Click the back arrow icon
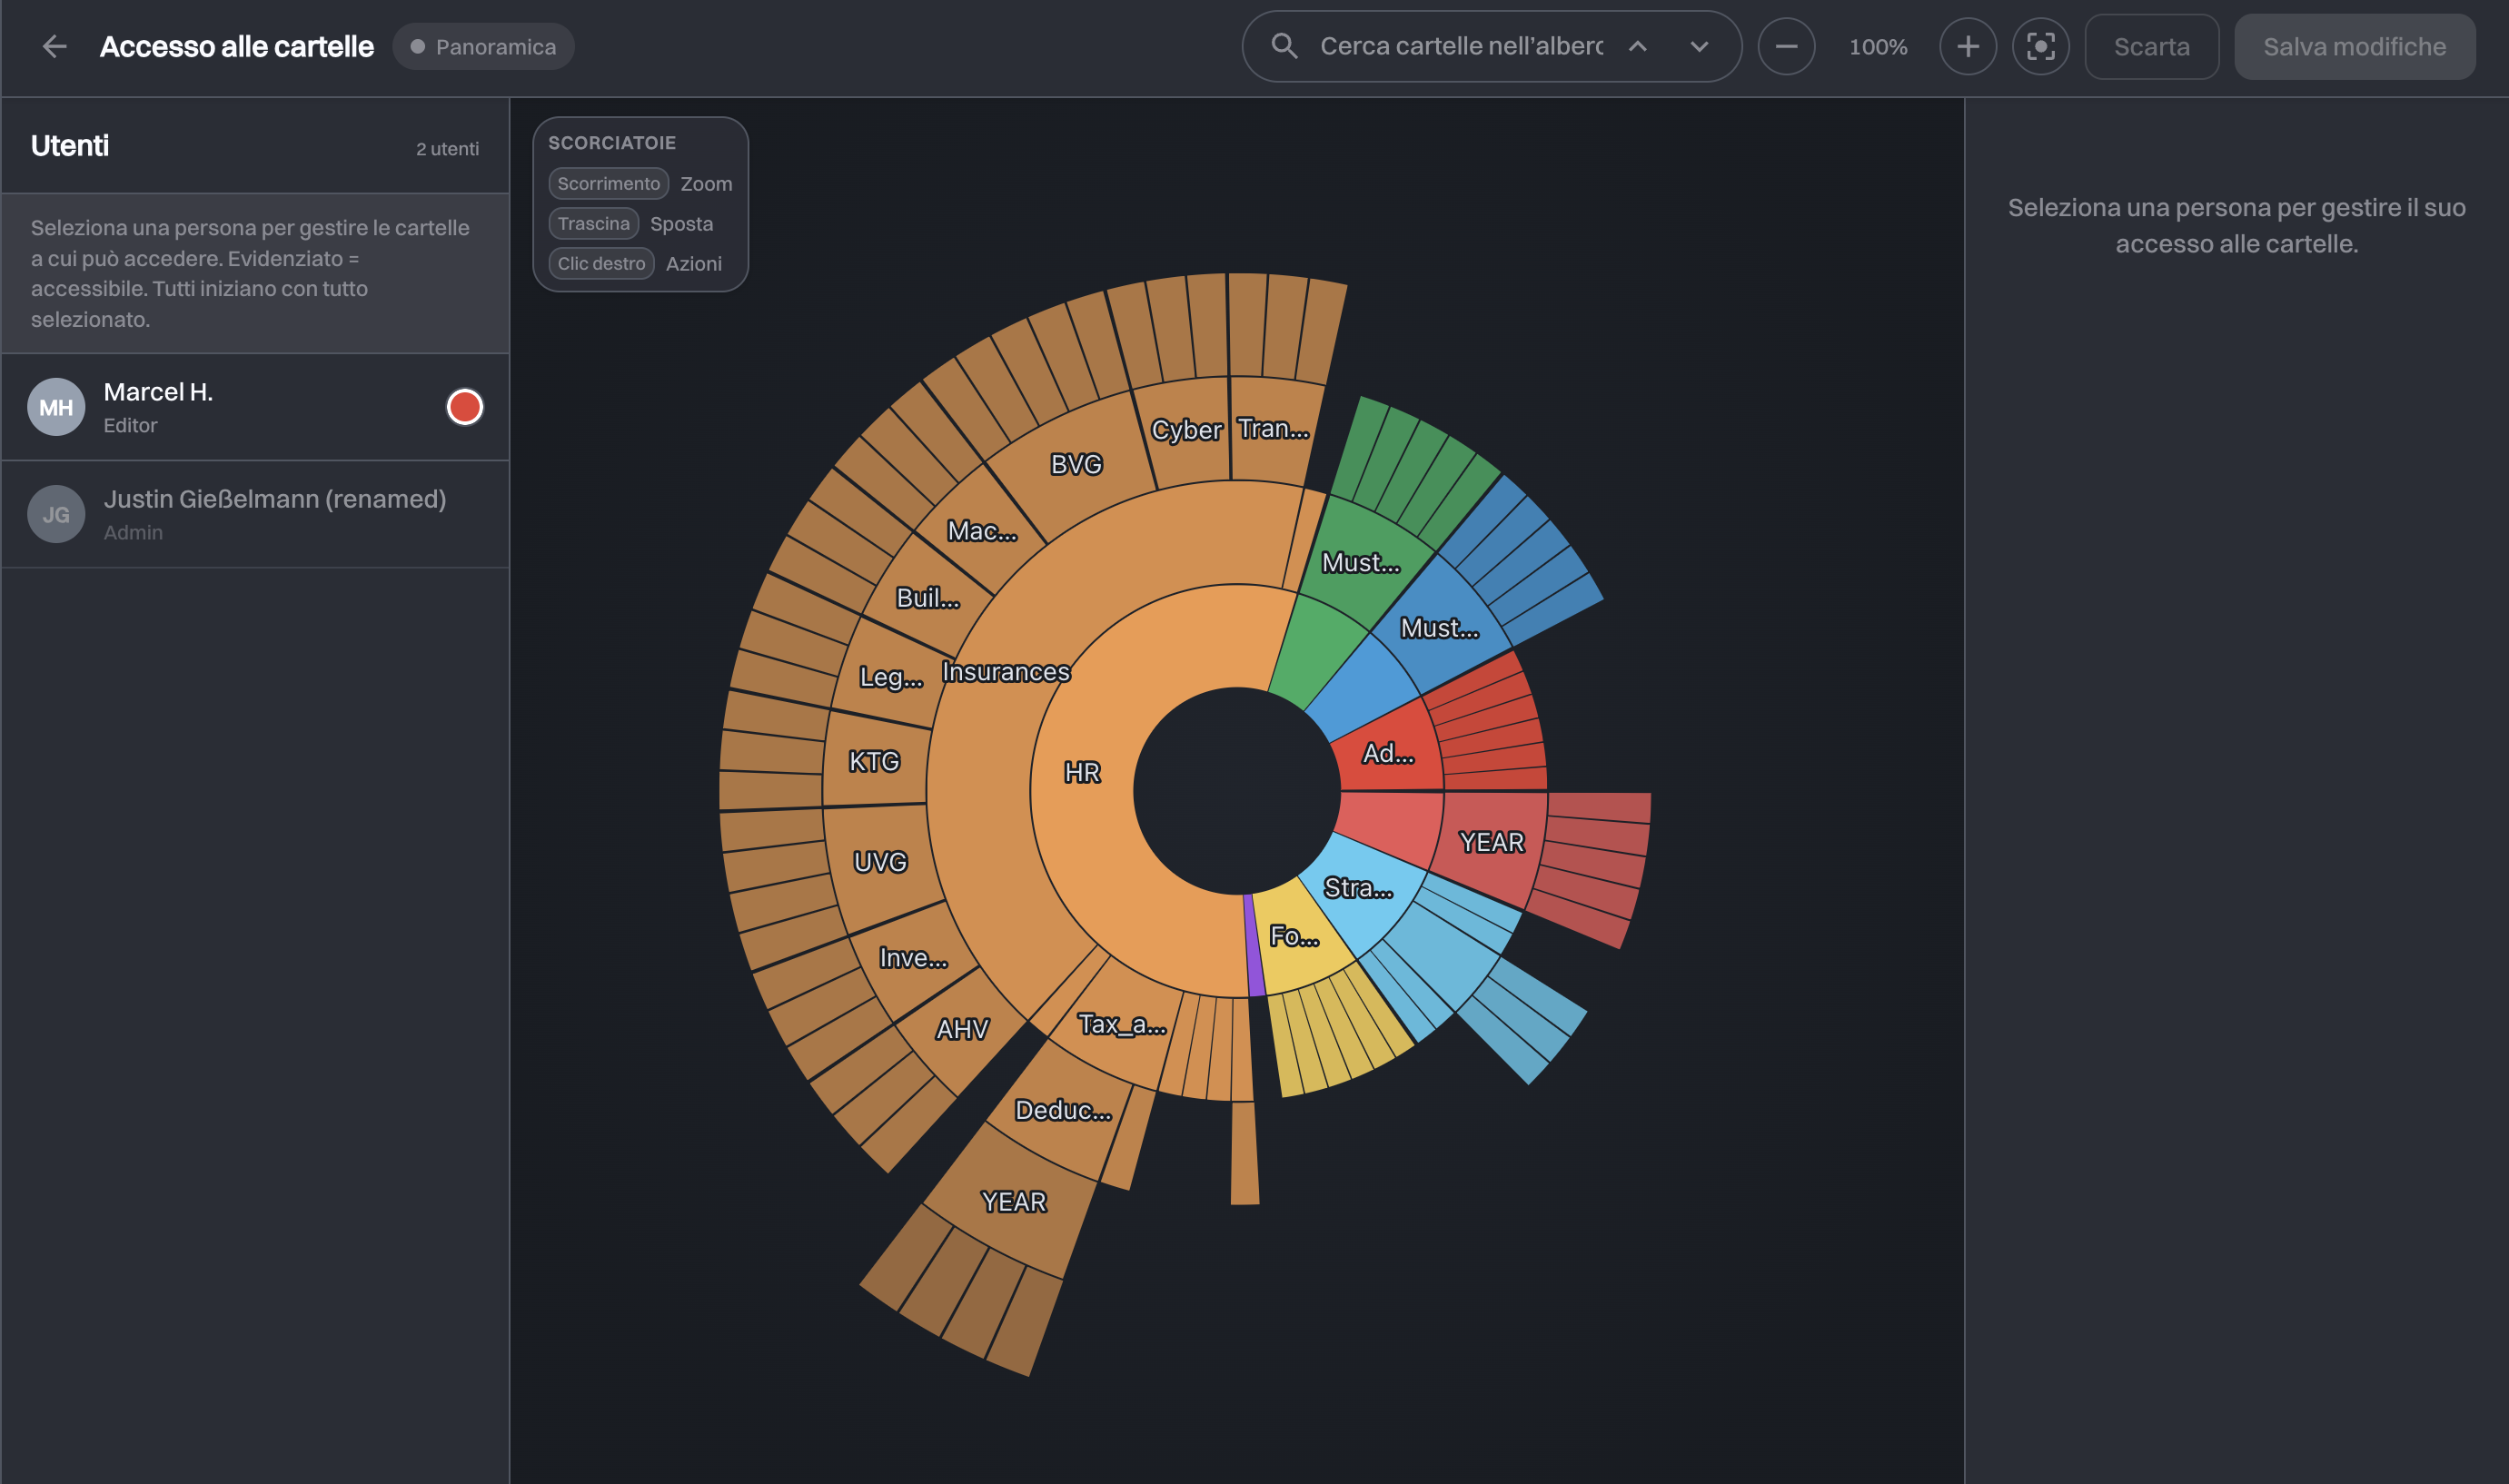 54,46
